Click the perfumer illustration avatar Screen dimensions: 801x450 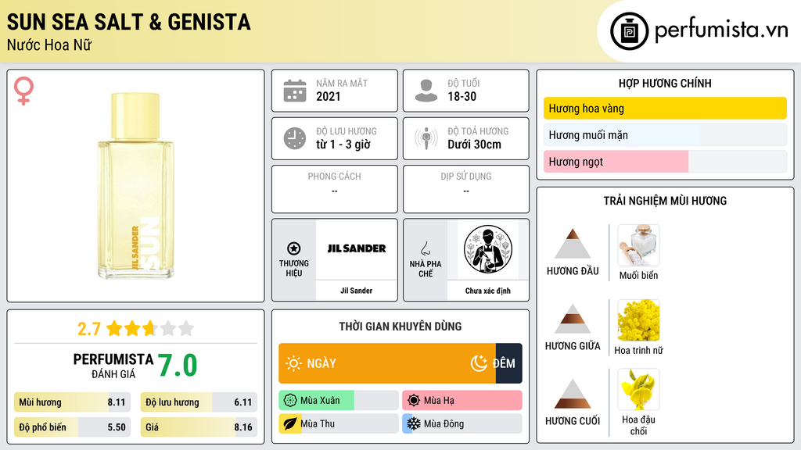pyautogui.click(x=488, y=249)
